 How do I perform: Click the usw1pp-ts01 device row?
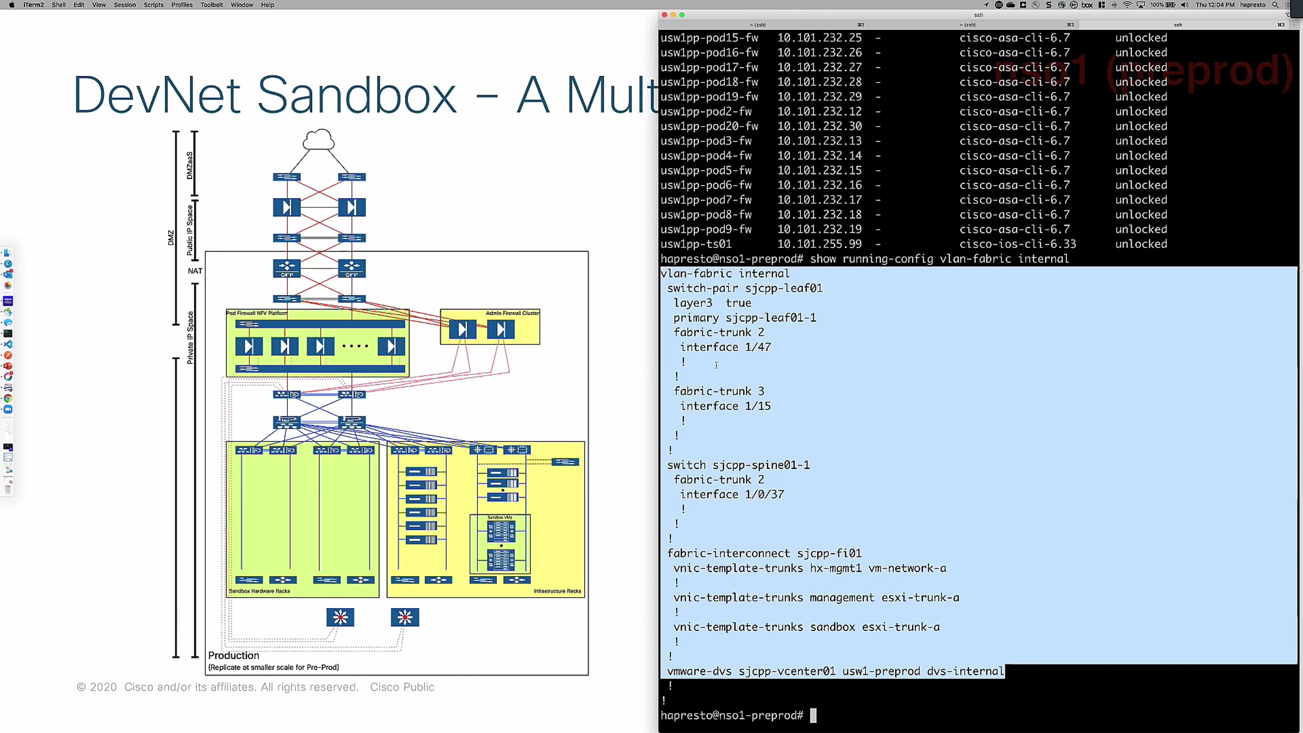click(914, 244)
